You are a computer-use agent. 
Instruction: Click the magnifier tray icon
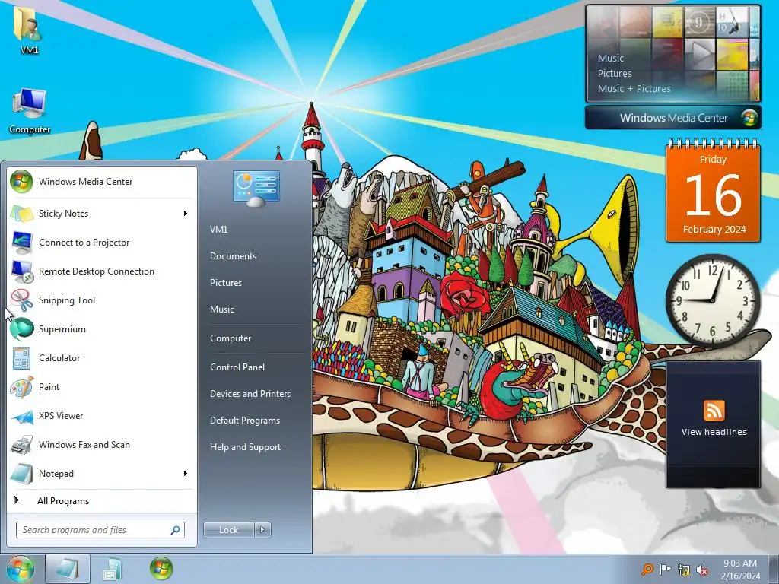647,569
